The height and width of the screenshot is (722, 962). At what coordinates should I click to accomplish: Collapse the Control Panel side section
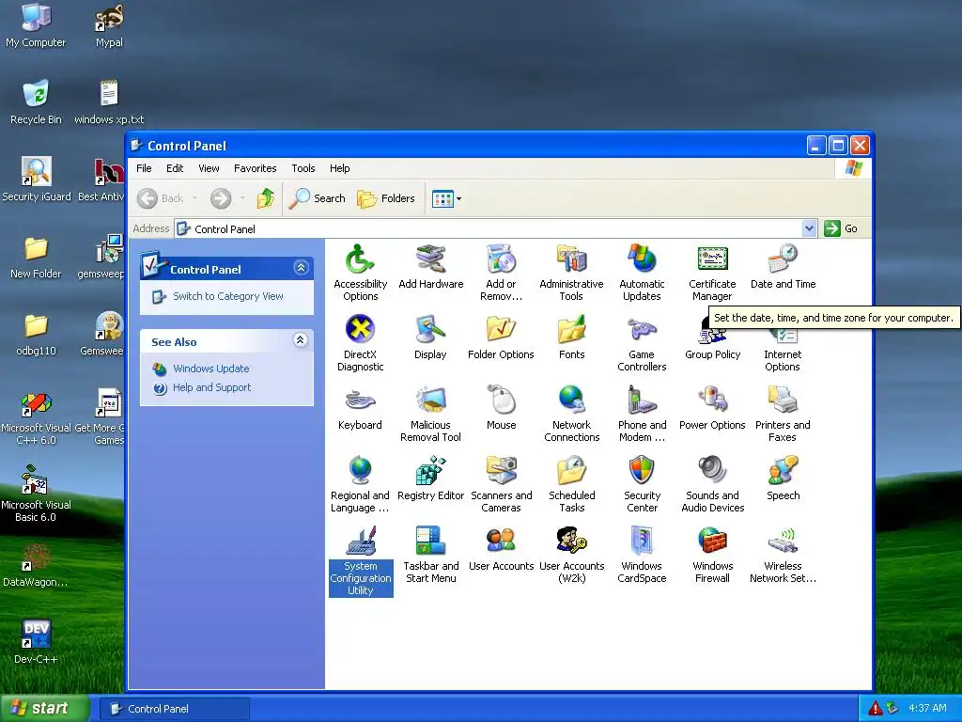(x=301, y=268)
